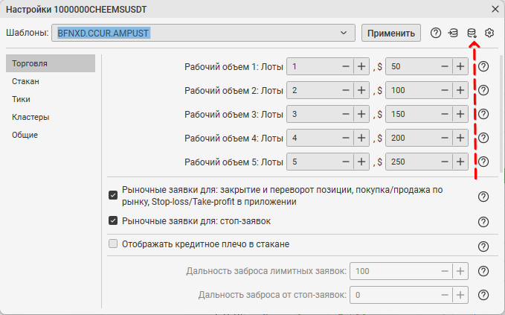Click the import template database icon
Viewport: 505px width, 315px height.
(453, 33)
